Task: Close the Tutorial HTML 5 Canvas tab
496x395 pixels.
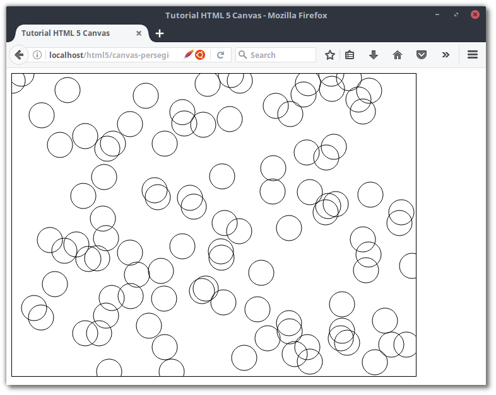Action: [139, 33]
